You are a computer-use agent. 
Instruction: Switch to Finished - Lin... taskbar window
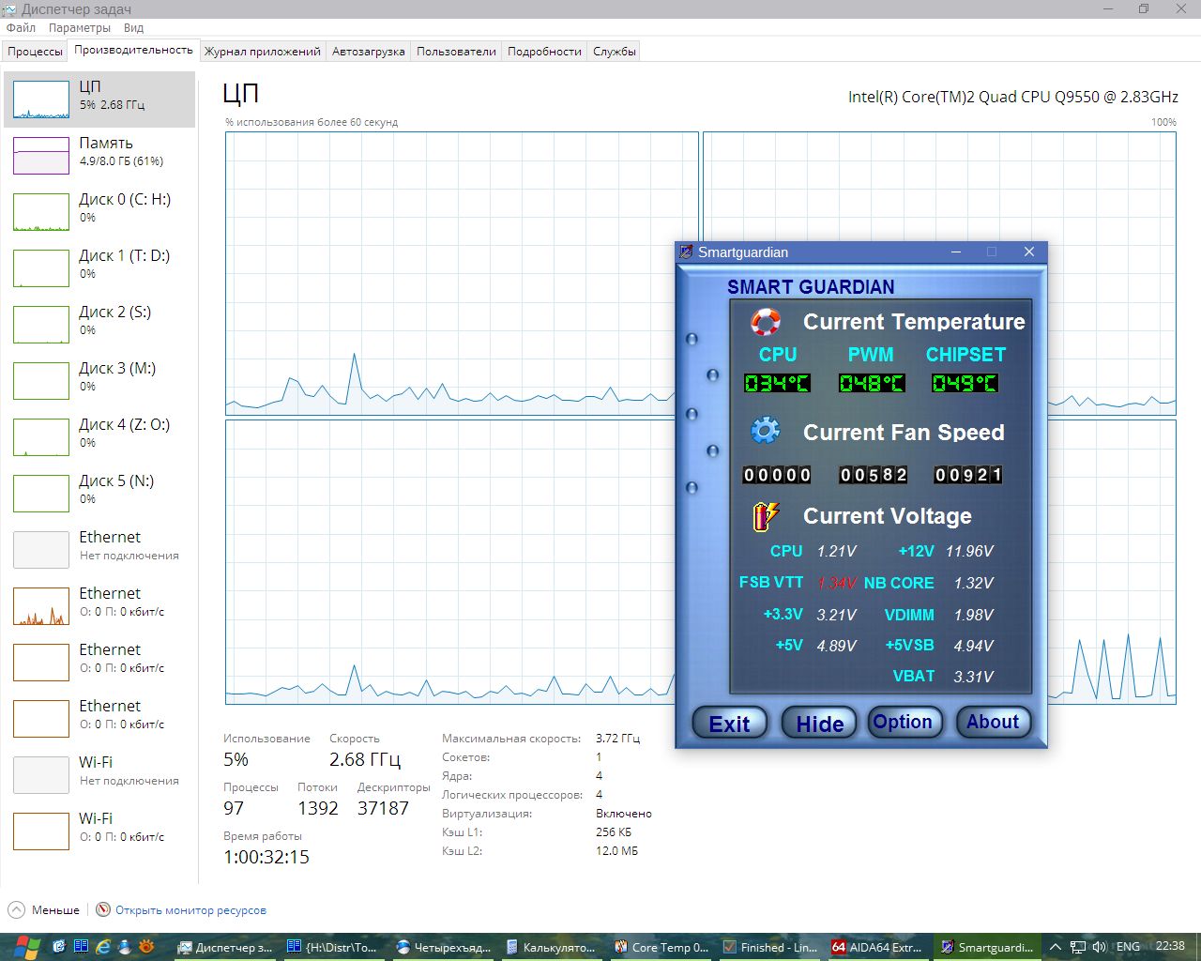(x=771, y=947)
